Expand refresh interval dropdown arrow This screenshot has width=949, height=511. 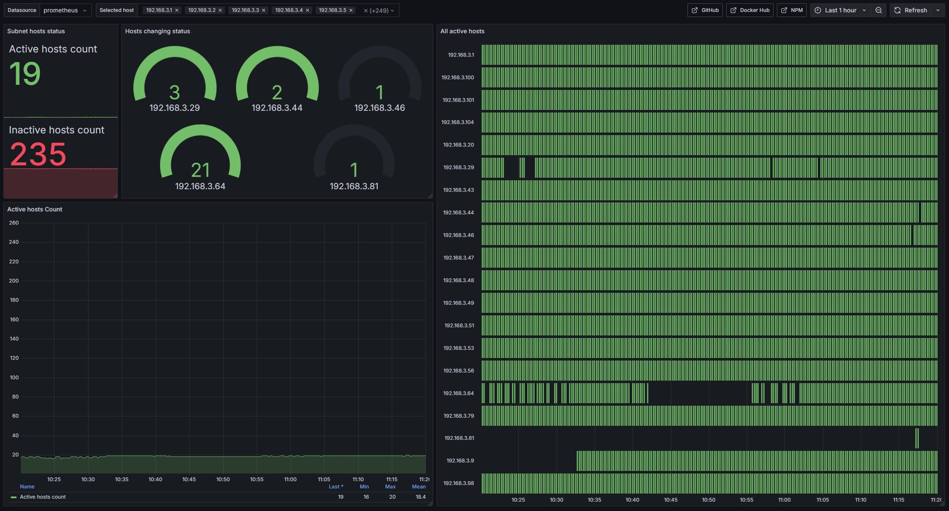[938, 10]
